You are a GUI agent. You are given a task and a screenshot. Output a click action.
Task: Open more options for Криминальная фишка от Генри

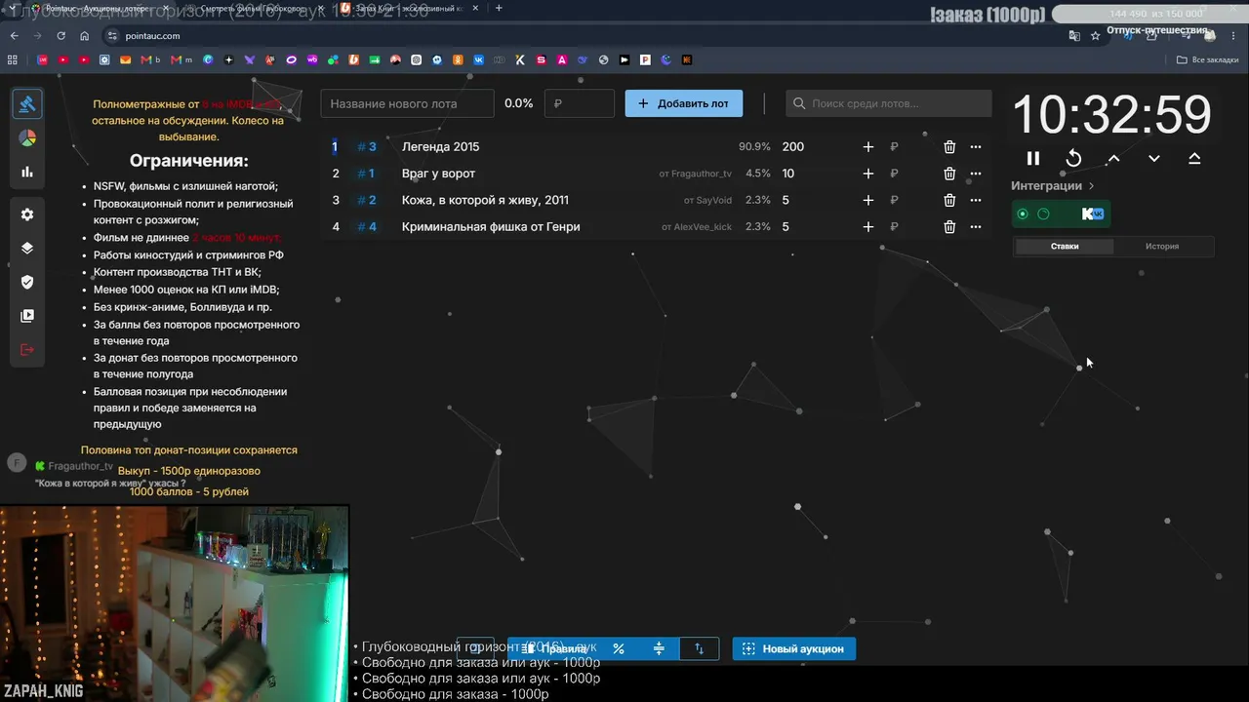[976, 227]
